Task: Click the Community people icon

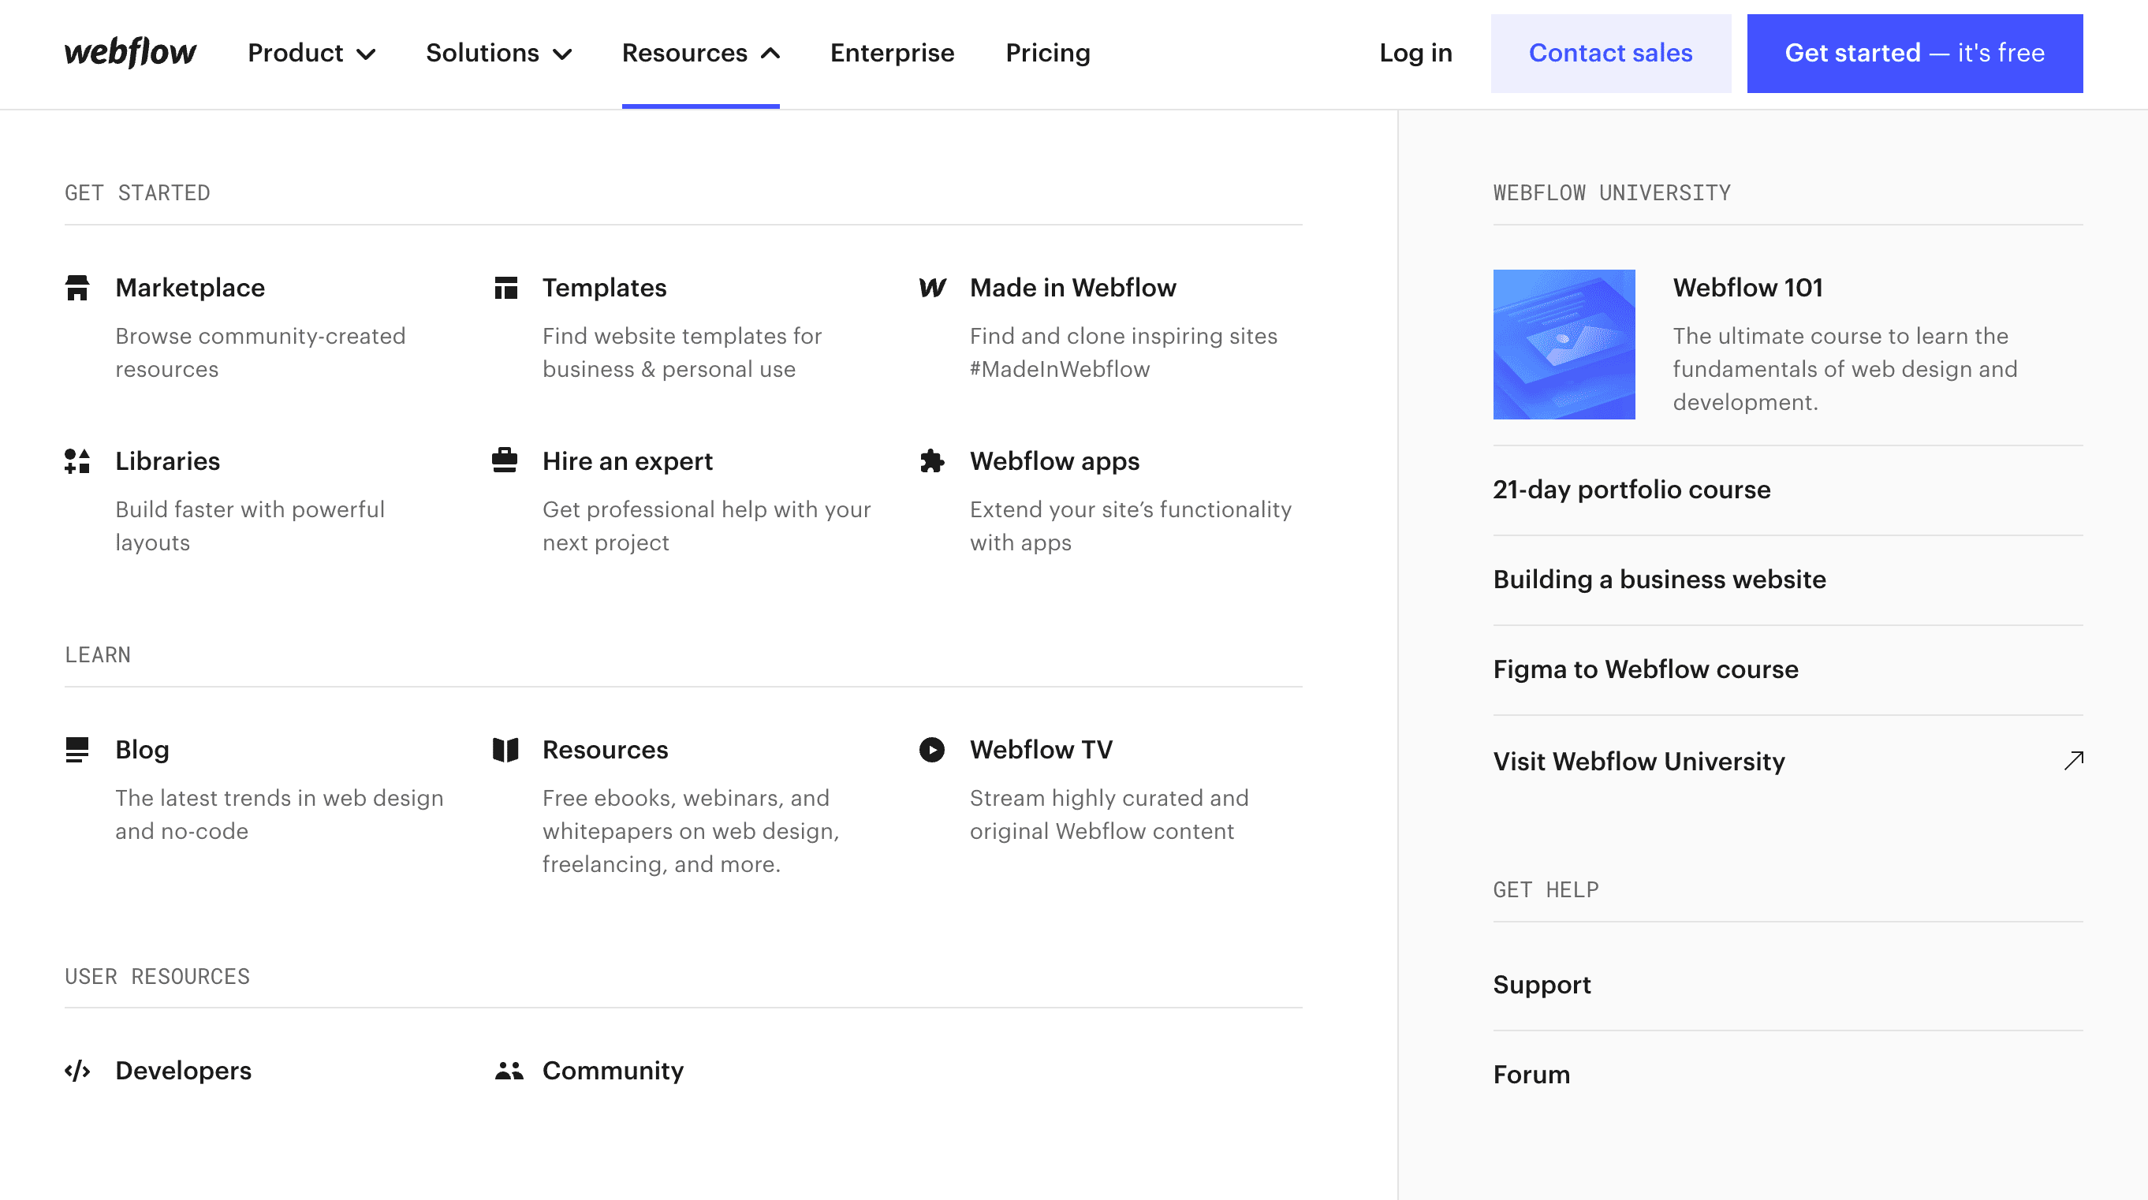Action: click(509, 1071)
